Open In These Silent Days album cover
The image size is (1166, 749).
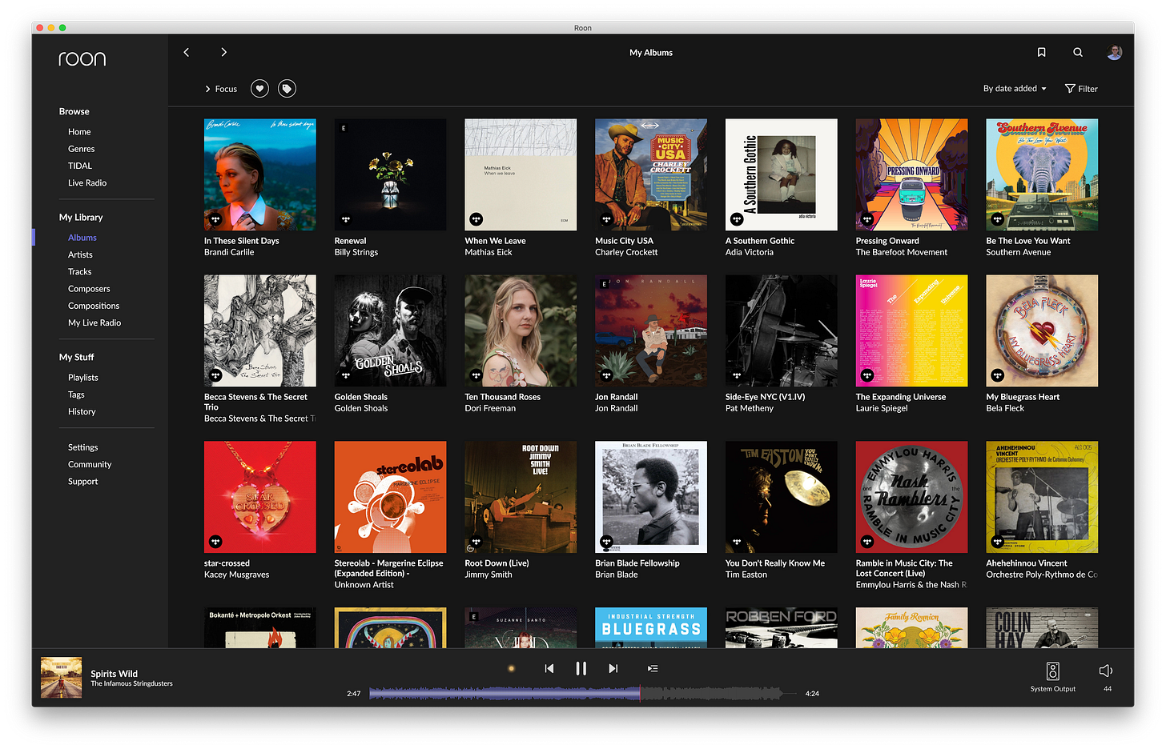[260, 174]
